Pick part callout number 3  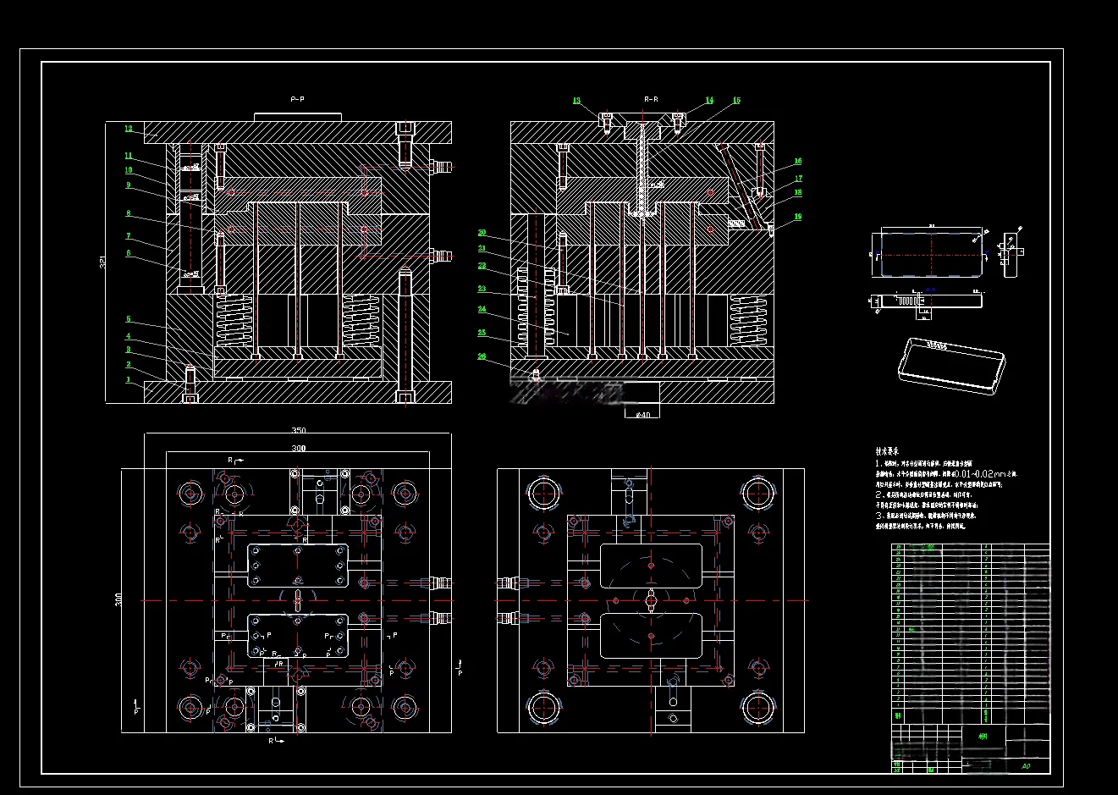(129, 350)
